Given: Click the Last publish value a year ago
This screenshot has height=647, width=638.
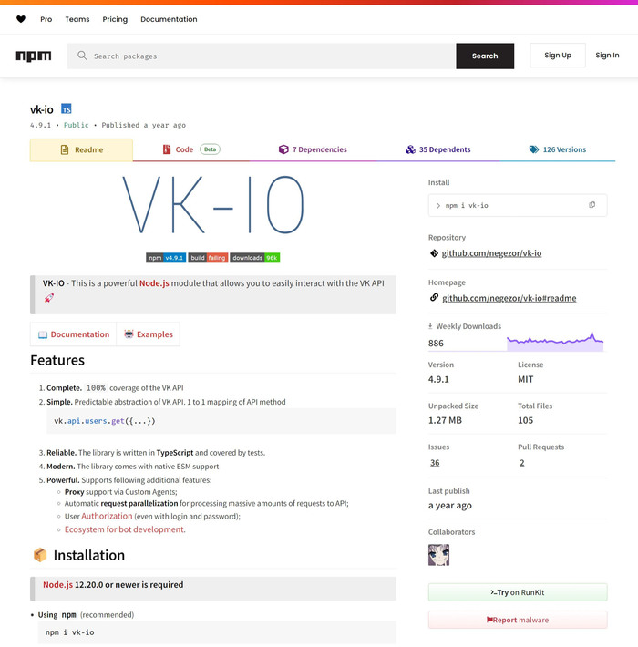Looking at the screenshot, I should 450,506.
